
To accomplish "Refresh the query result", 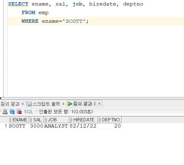I will [x=12, y=112].
